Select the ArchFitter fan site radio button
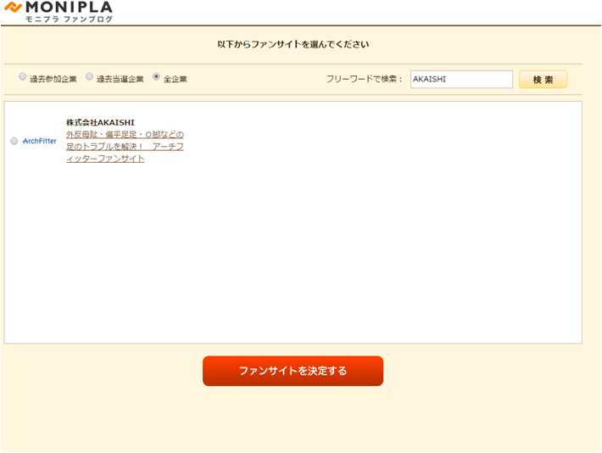602x453 pixels. tap(14, 141)
